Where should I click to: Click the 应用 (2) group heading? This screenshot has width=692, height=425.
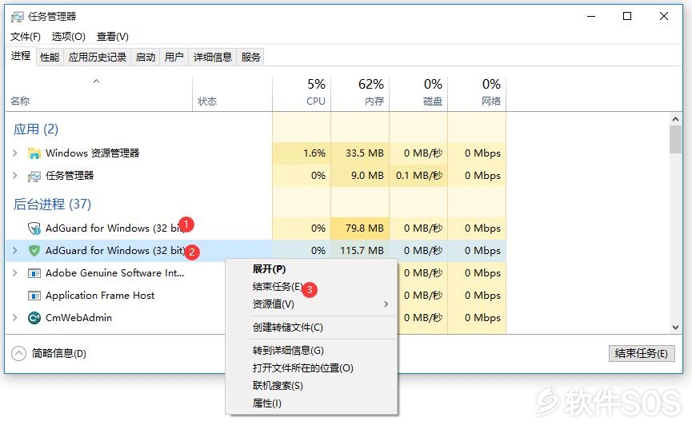pyautogui.click(x=36, y=129)
